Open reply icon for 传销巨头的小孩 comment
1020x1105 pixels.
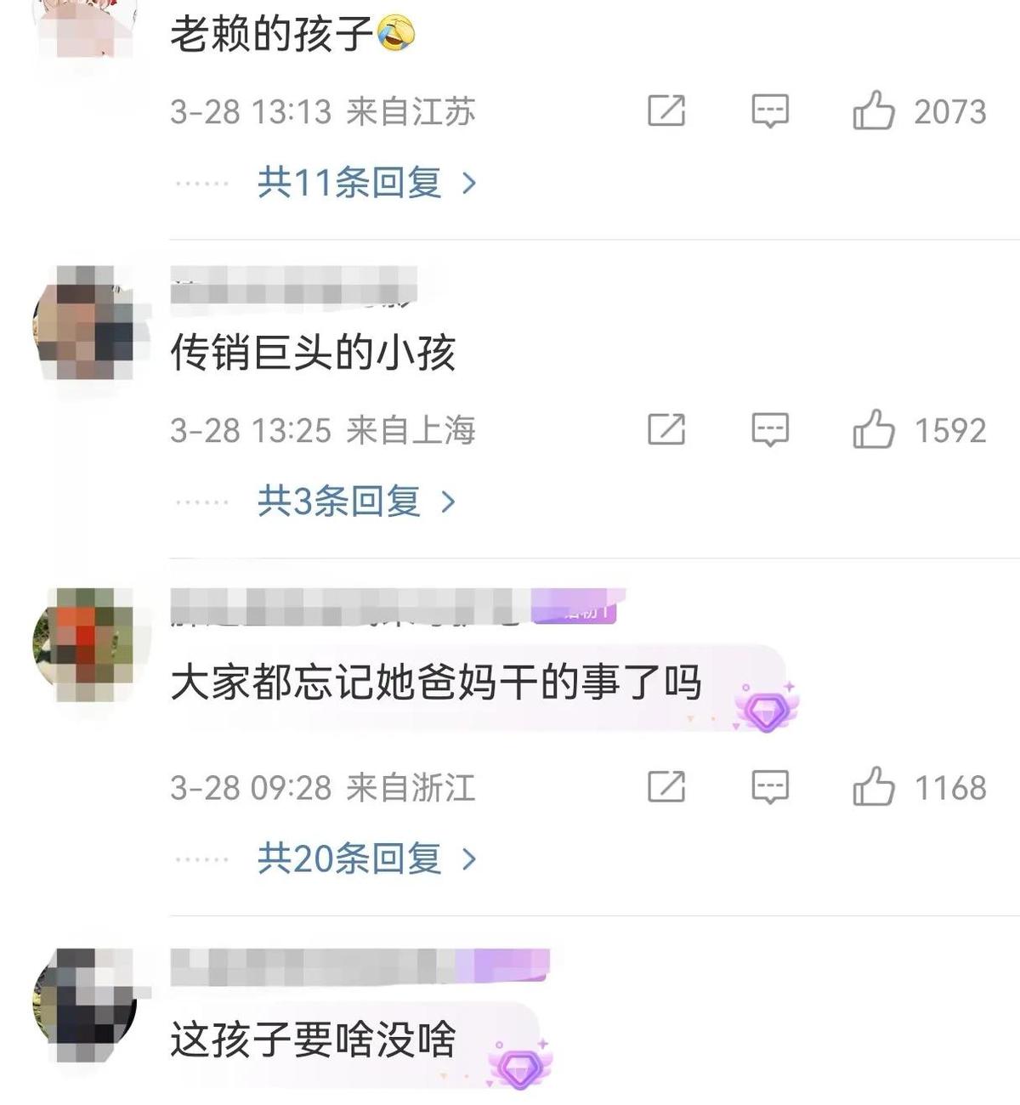(x=770, y=430)
